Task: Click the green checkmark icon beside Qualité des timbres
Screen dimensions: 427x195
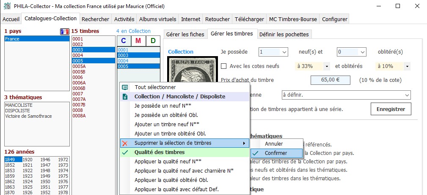Action: [x=125, y=152]
